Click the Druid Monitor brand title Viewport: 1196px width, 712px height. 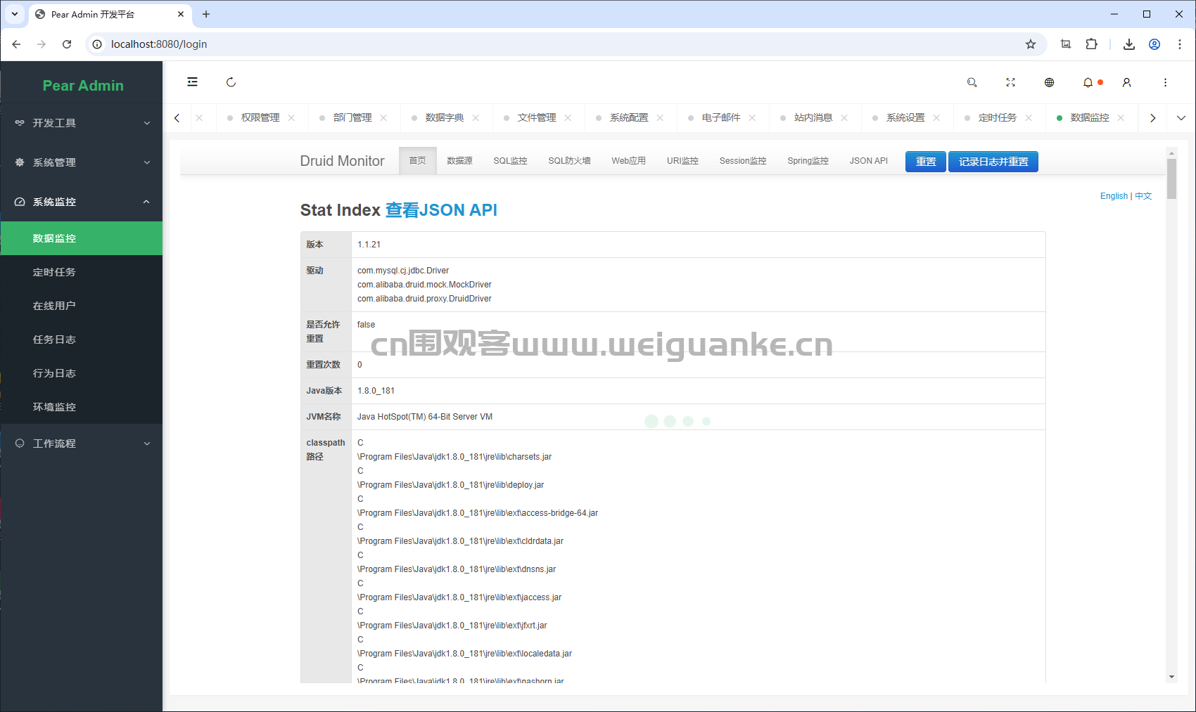[x=342, y=161]
